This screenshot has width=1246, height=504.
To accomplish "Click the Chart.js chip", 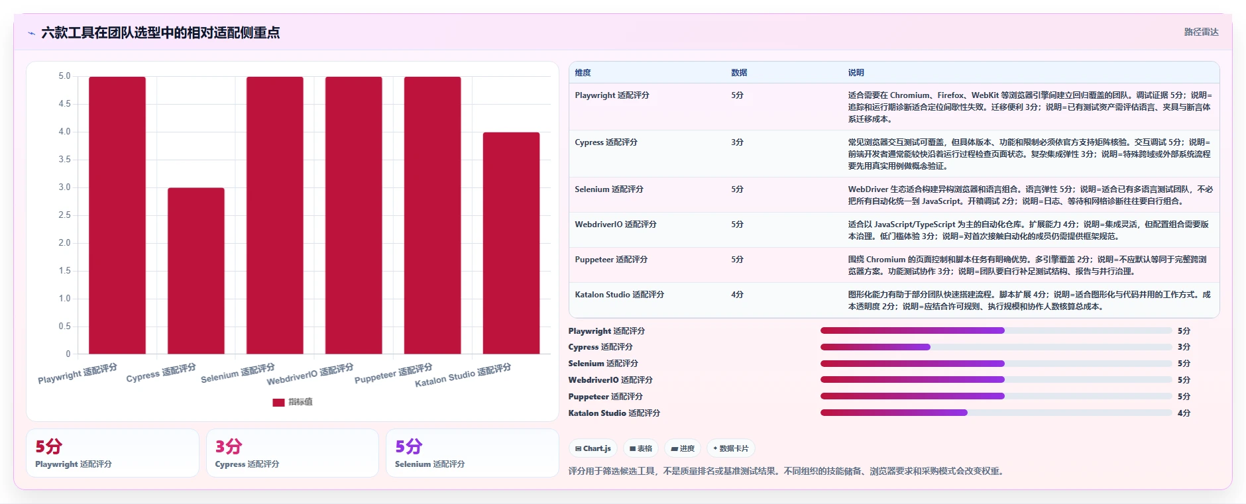I will (x=593, y=448).
